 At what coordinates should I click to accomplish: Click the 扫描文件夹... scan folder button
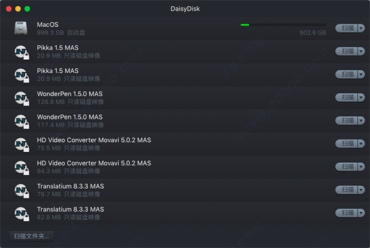(x=31, y=236)
